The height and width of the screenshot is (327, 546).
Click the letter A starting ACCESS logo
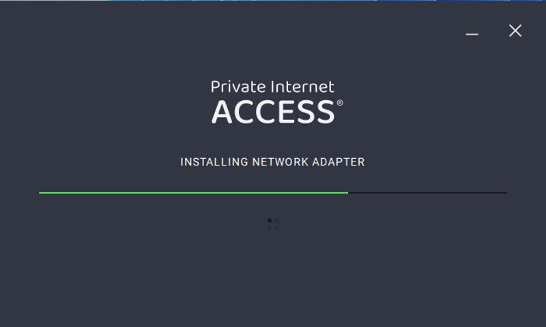click(222, 112)
